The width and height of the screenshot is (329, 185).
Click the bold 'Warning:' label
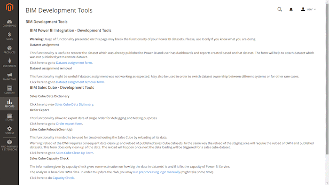click(37, 39)
